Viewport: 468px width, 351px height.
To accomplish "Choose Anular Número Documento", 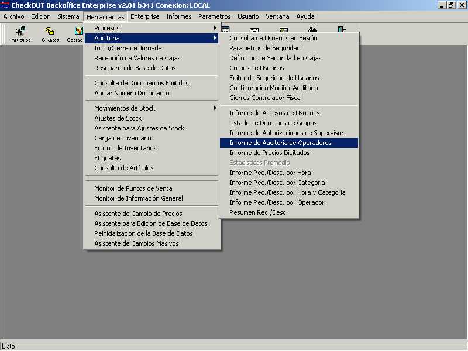I will [x=152, y=93].
